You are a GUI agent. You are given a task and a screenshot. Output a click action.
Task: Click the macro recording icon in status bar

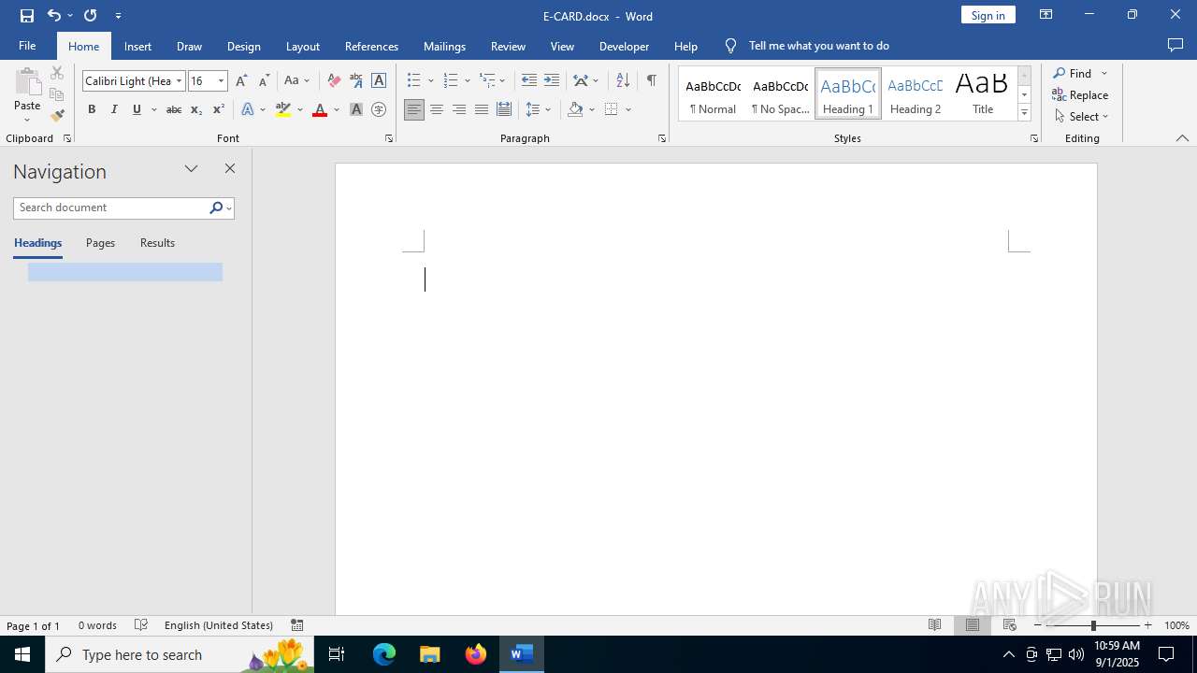(x=297, y=625)
